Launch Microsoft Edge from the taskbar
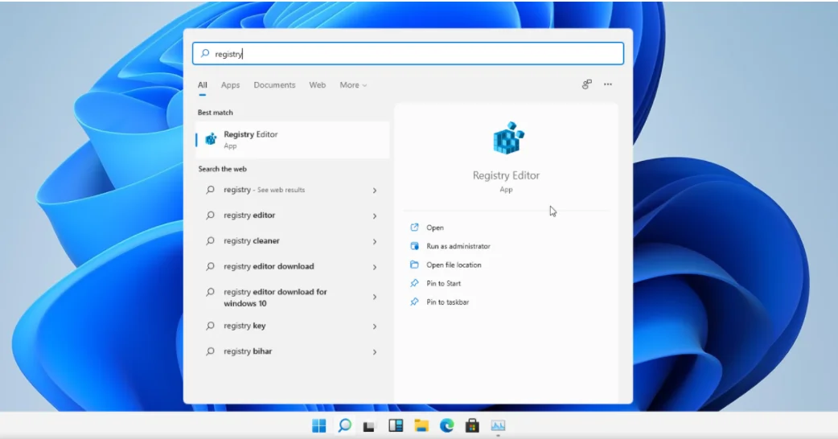Screen dimensions: 838x439 pos(446,426)
